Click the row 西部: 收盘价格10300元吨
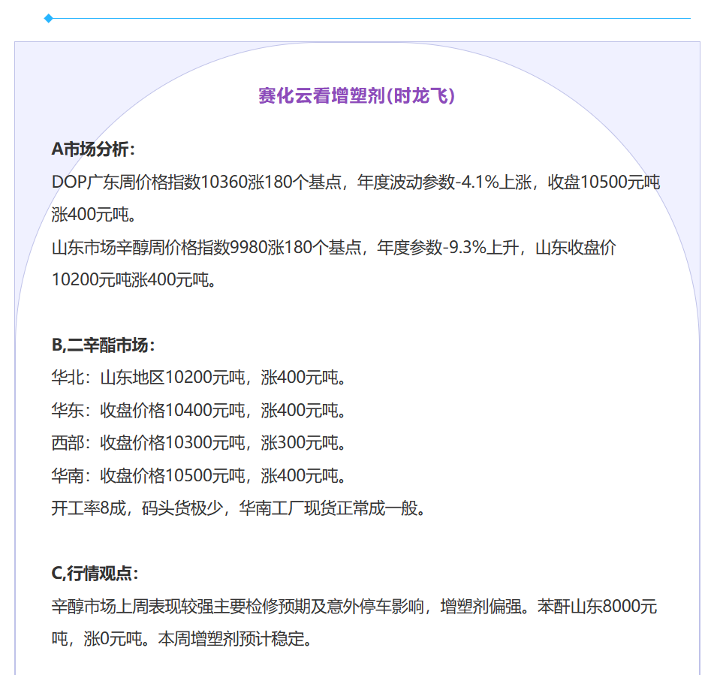This screenshot has height=675, width=714. coord(198,443)
